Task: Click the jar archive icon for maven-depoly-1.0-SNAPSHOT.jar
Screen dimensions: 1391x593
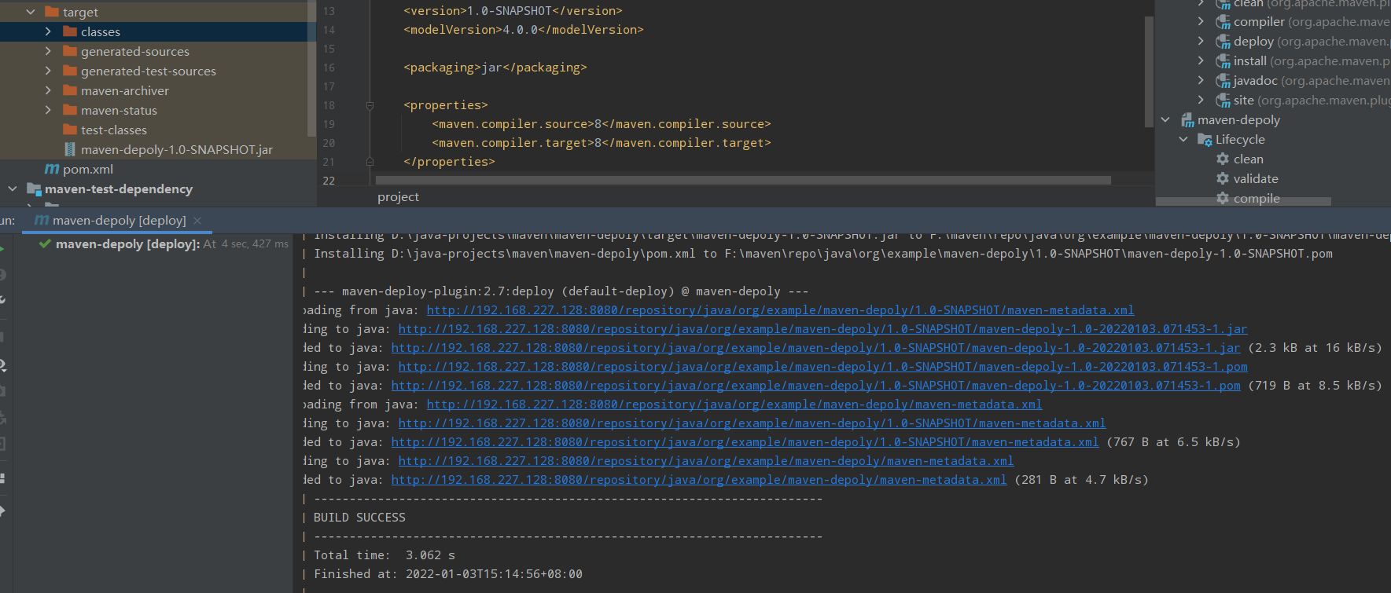Action: pyautogui.click(x=70, y=149)
